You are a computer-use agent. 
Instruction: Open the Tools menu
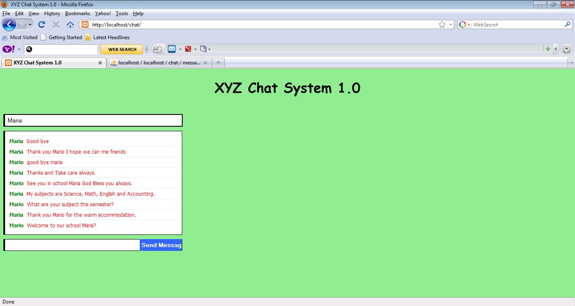(122, 13)
